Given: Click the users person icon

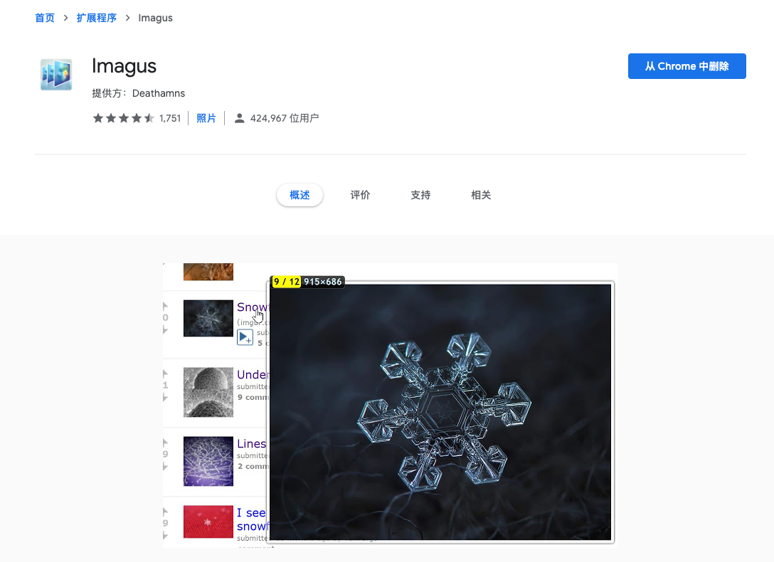Looking at the screenshot, I should 240,118.
